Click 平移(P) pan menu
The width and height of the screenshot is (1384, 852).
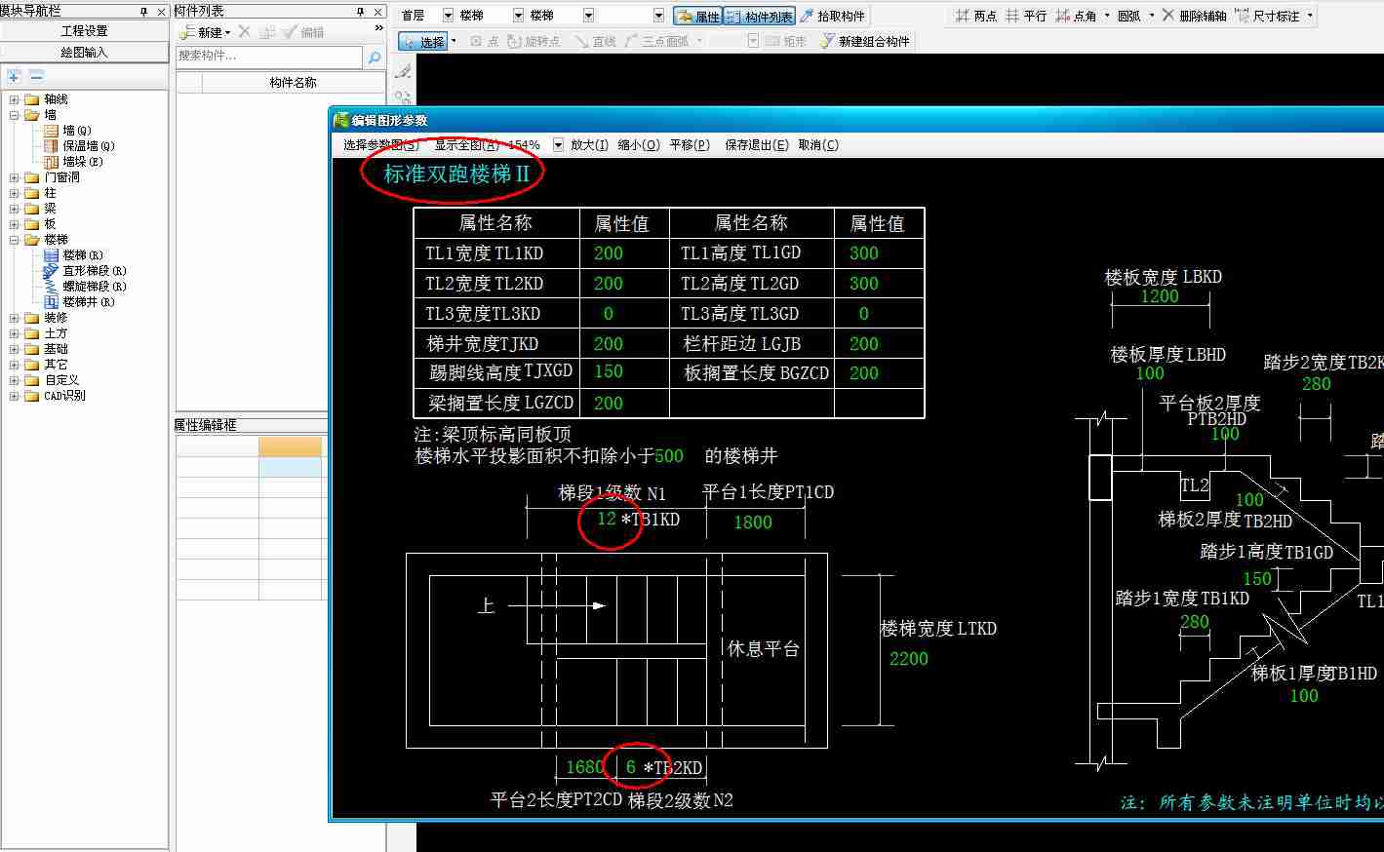[x=690, y=145]
